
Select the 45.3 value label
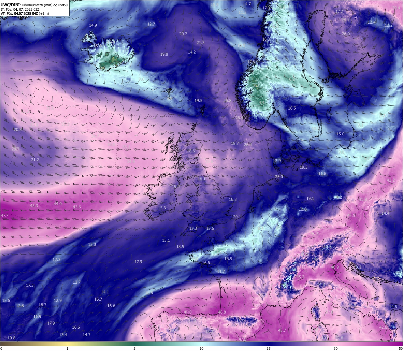coord(34,206)
